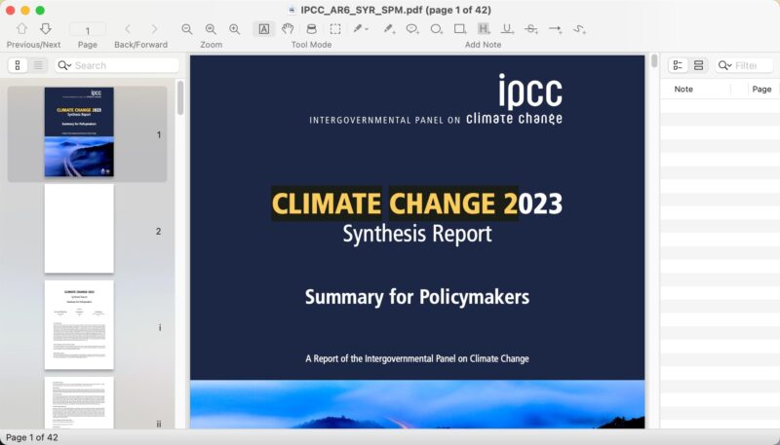Sort notes by the Note column header
780x445 pixels.
click(684, 89)
